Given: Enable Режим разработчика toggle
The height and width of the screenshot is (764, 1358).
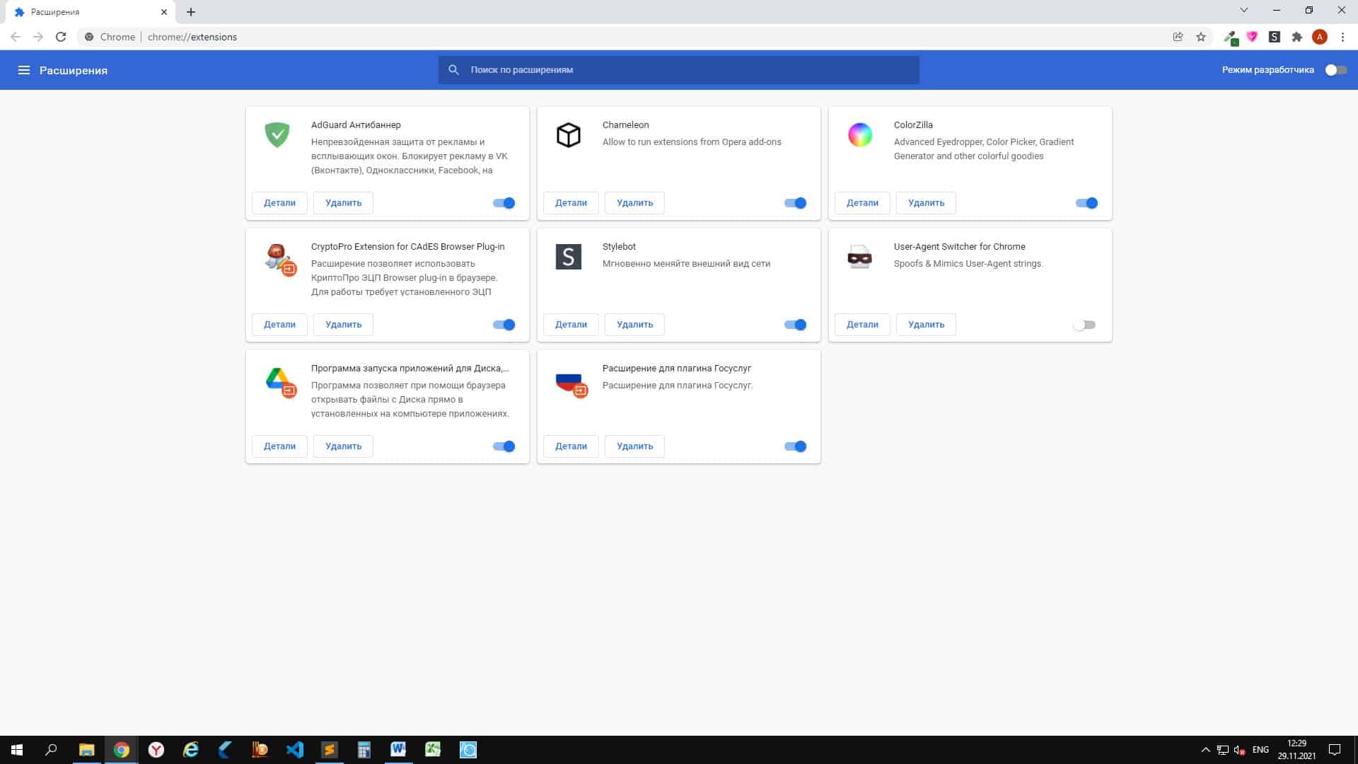Looking at the screenshot, I should coord(1335,70).
